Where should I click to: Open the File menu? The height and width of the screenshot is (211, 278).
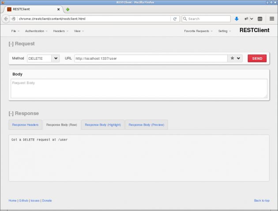[15, 31]
